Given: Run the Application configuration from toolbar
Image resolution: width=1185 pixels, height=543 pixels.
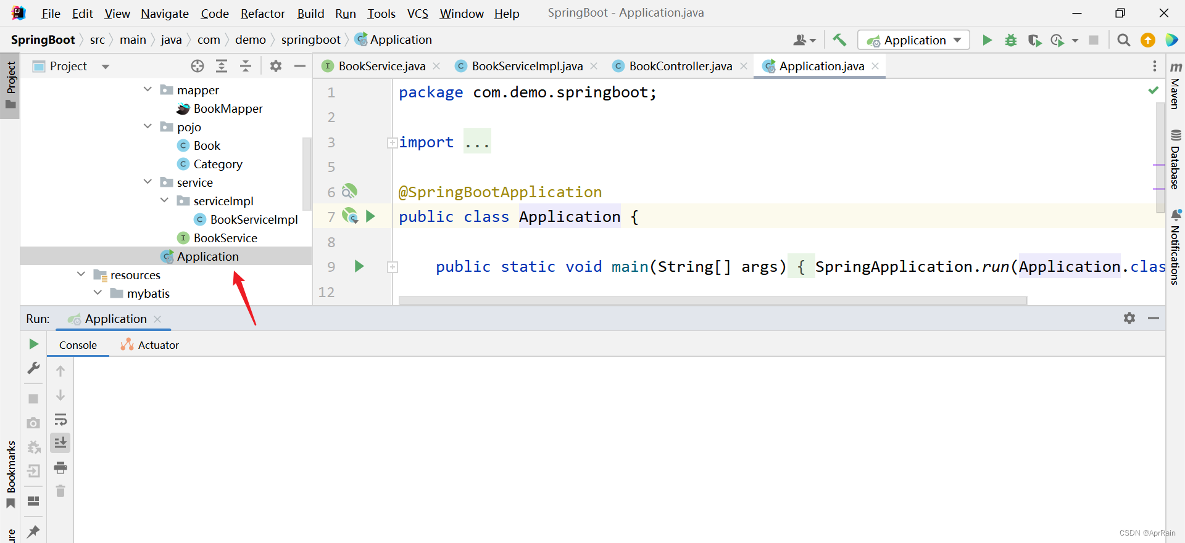Looking at the screenshot, I should point(987,40).
